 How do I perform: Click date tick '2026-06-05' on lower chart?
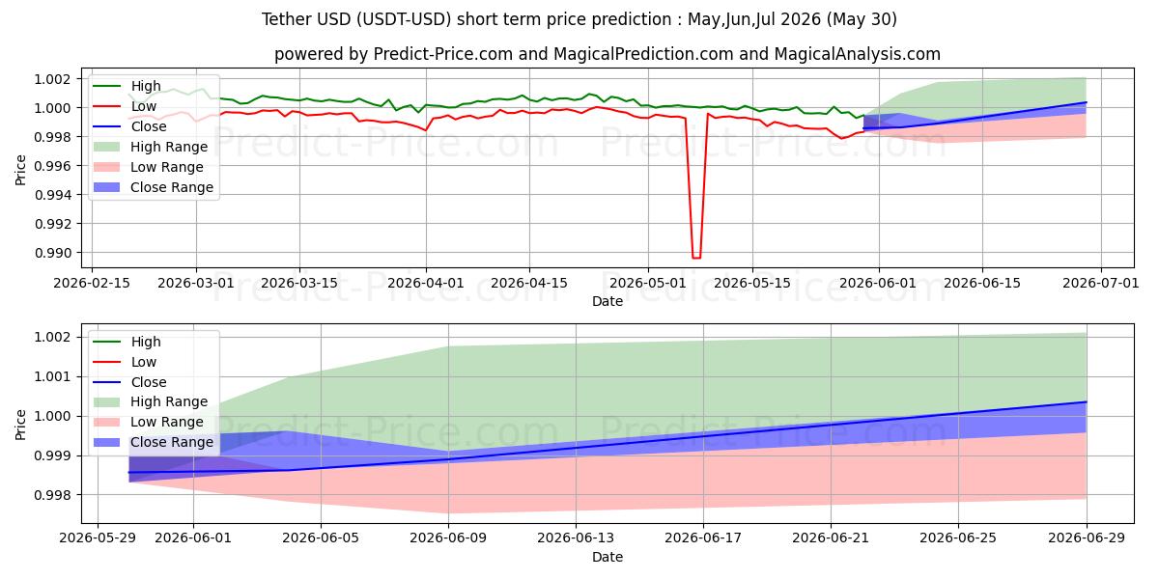coord(321,538)
